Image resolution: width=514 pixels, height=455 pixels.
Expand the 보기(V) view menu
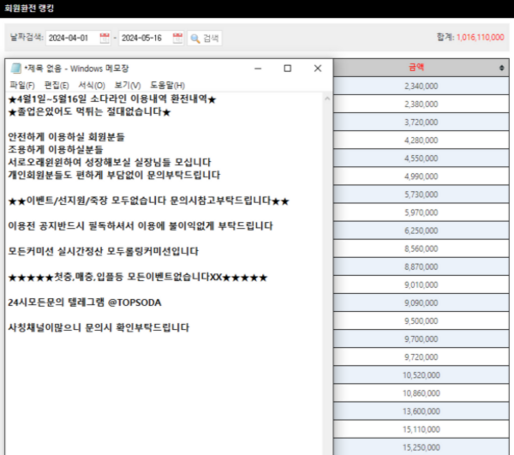click(127, 85)
